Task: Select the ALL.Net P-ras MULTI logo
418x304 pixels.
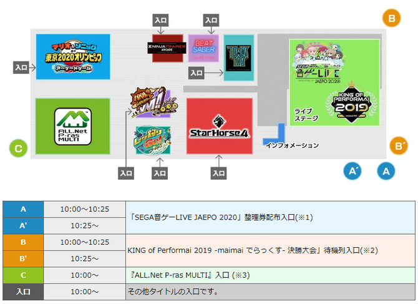Action: pos(73,126)
